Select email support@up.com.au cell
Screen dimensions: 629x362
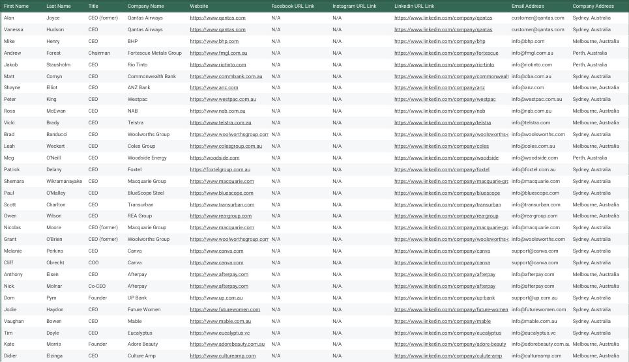tap(534, 298)
